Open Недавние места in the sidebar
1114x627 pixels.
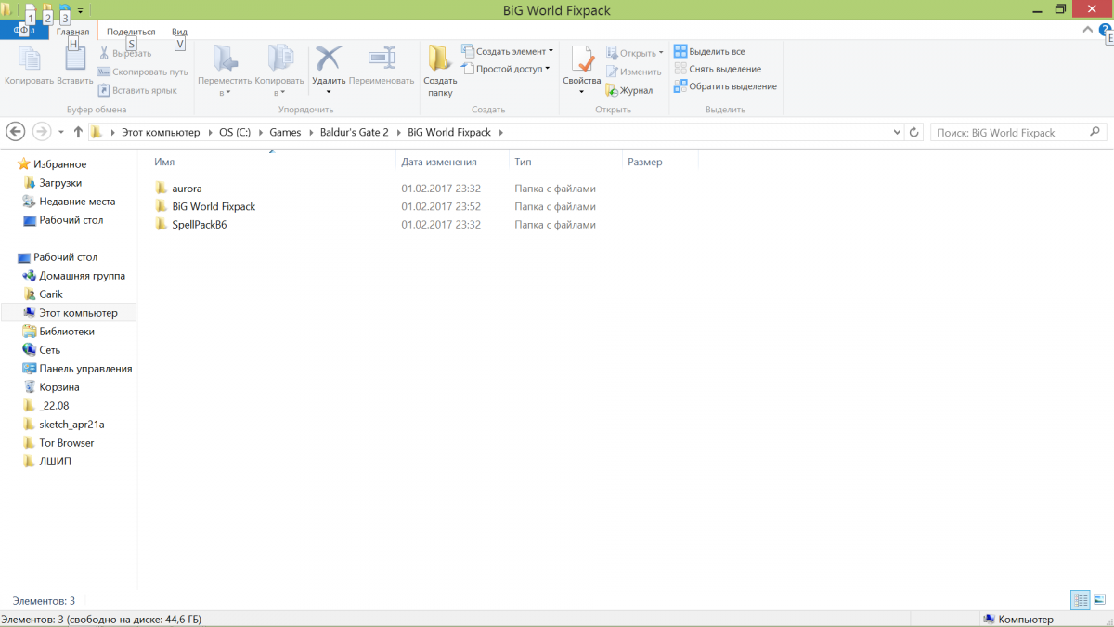77,202
